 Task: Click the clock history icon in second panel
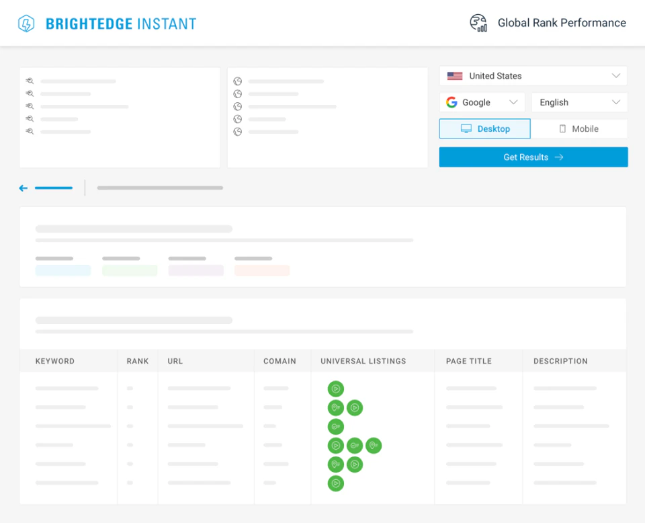coord(239,81)
